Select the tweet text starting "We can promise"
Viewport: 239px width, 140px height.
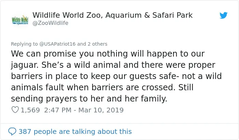tap(116, 76)
